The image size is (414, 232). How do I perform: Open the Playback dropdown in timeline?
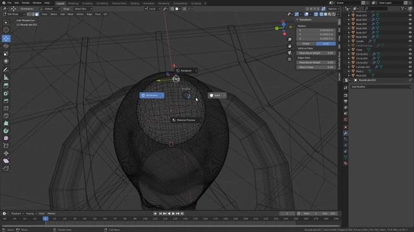pyautogui.click(x=17, y=213)
